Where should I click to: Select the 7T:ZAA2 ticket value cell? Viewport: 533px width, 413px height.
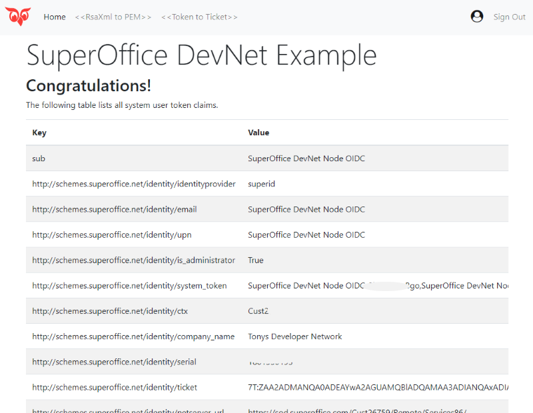point(378,387)
